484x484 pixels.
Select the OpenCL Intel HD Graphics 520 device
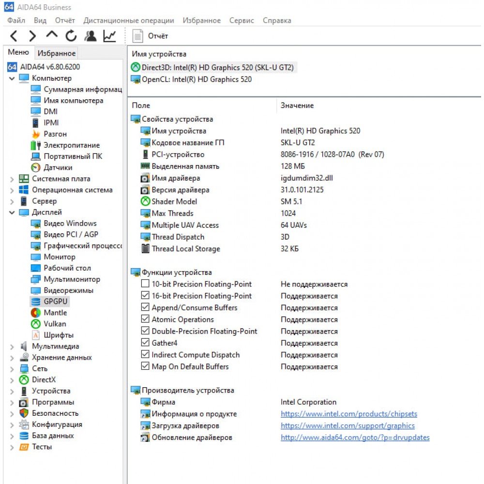(191, 79)
